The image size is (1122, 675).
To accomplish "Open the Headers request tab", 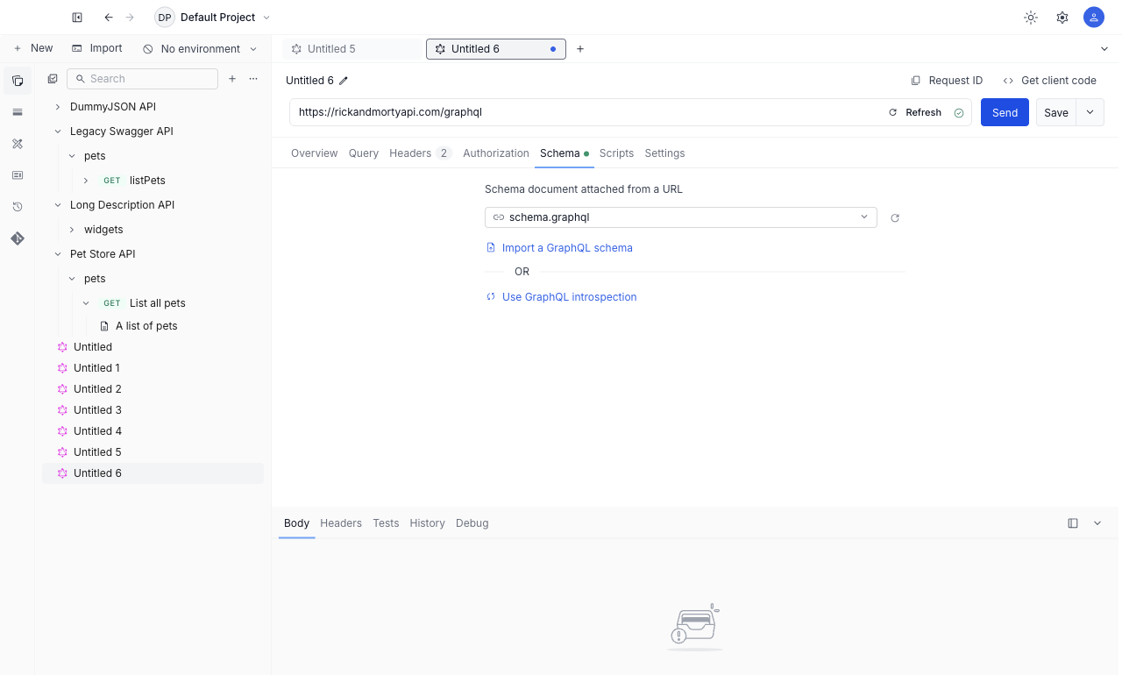I will pos(420,153).
